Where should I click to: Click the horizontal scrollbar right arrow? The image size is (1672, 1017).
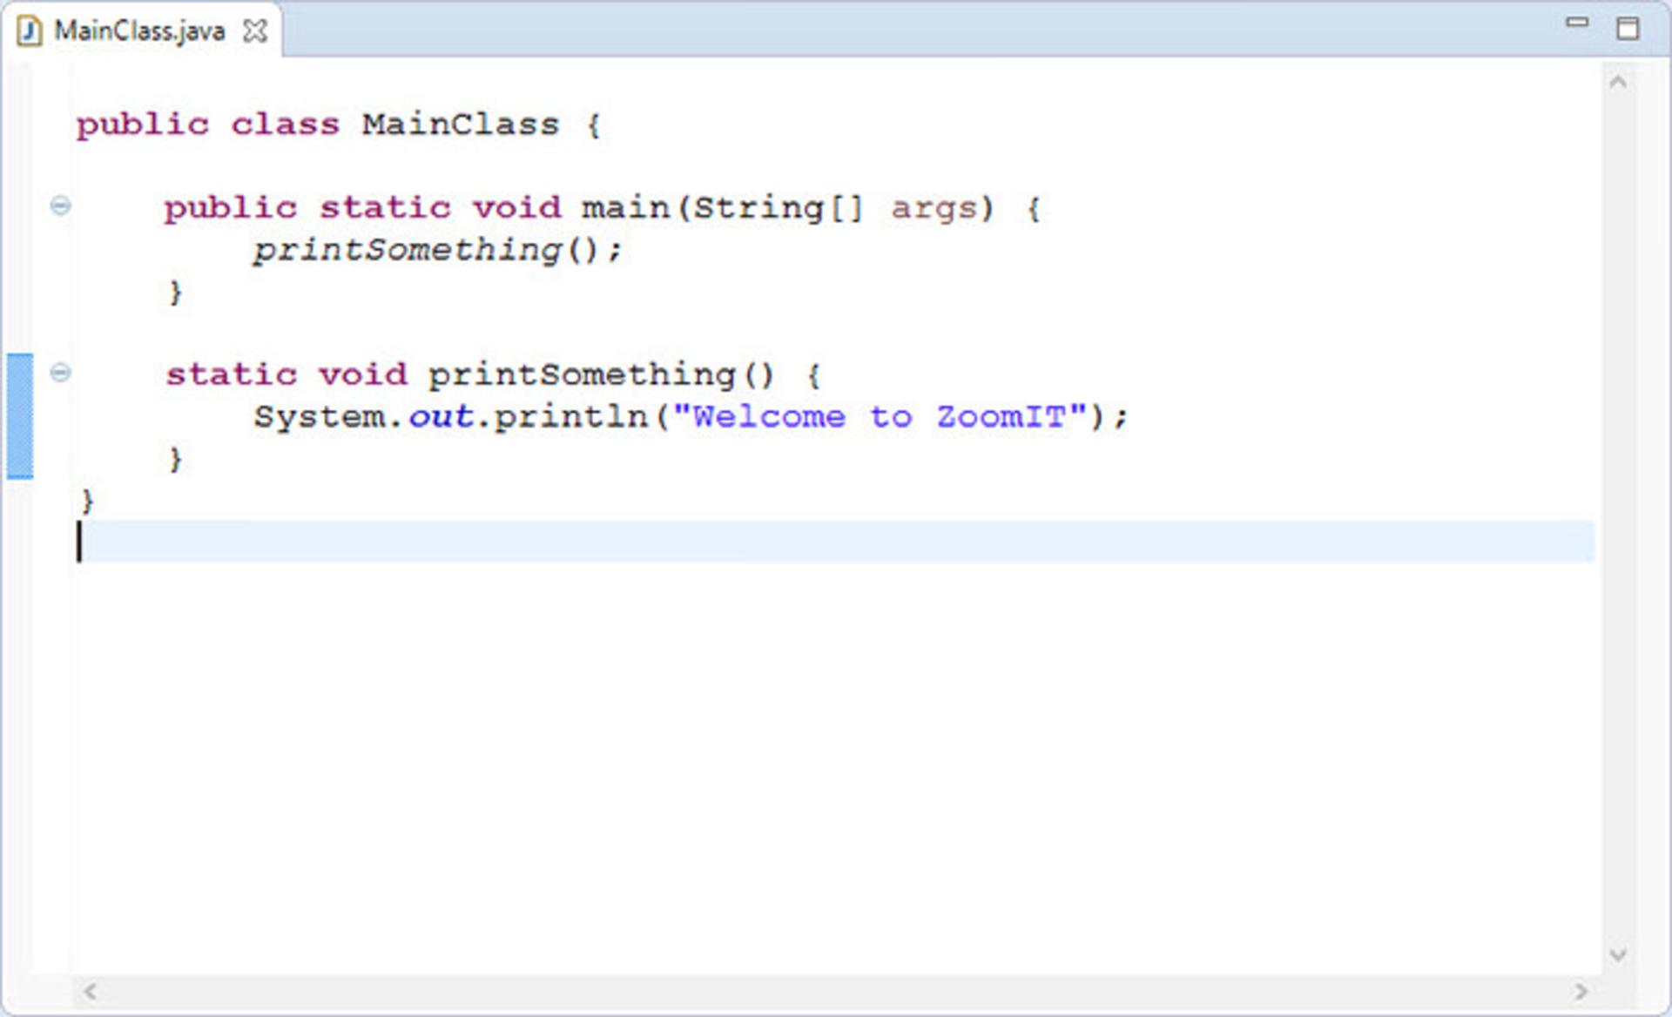pyautogui.click(x=1581, y=992)
